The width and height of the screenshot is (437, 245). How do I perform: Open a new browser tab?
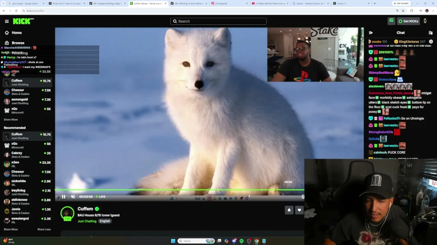(375, 3)
